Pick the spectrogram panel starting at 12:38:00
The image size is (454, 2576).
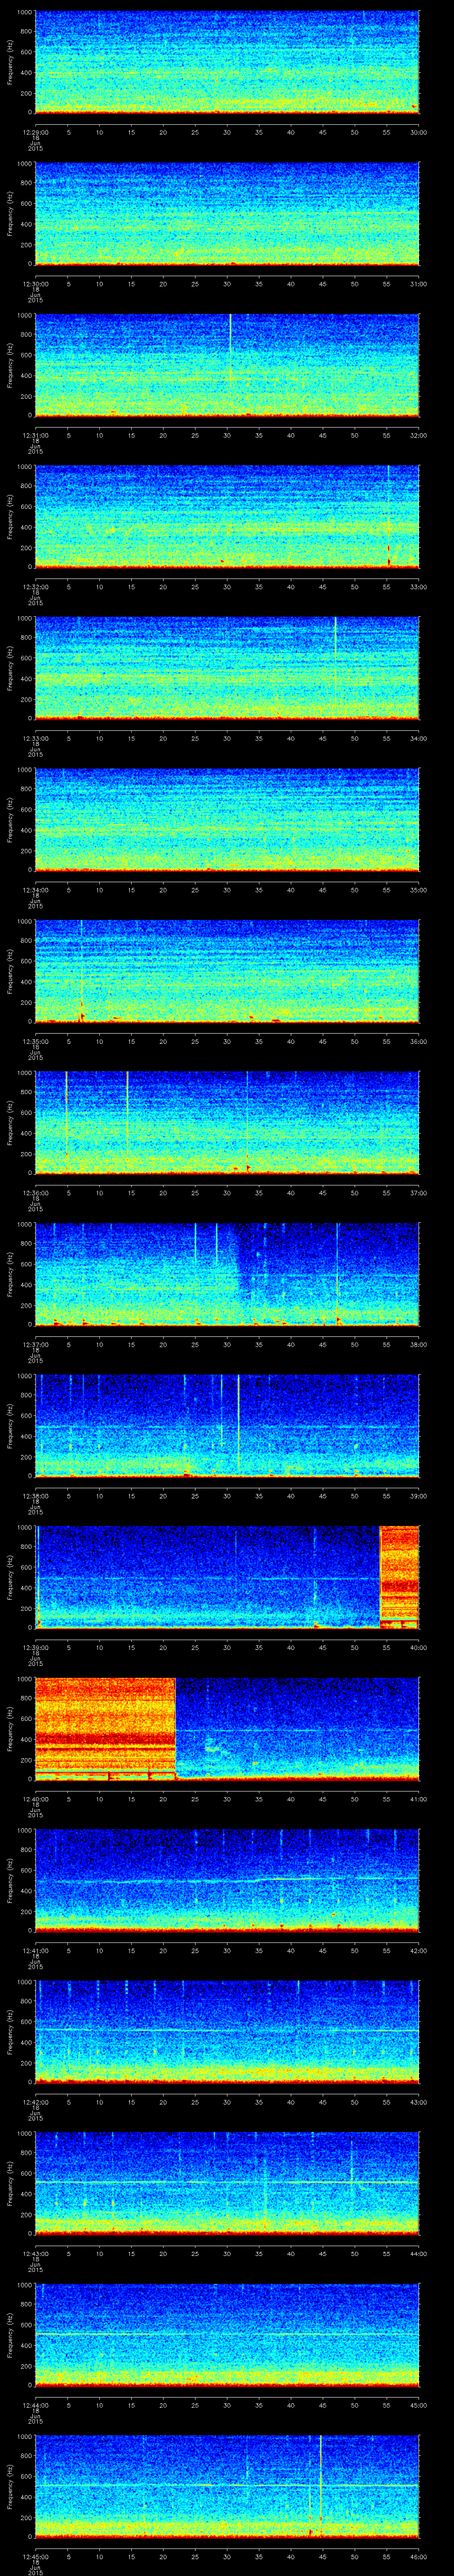(x=227, y=1426)
